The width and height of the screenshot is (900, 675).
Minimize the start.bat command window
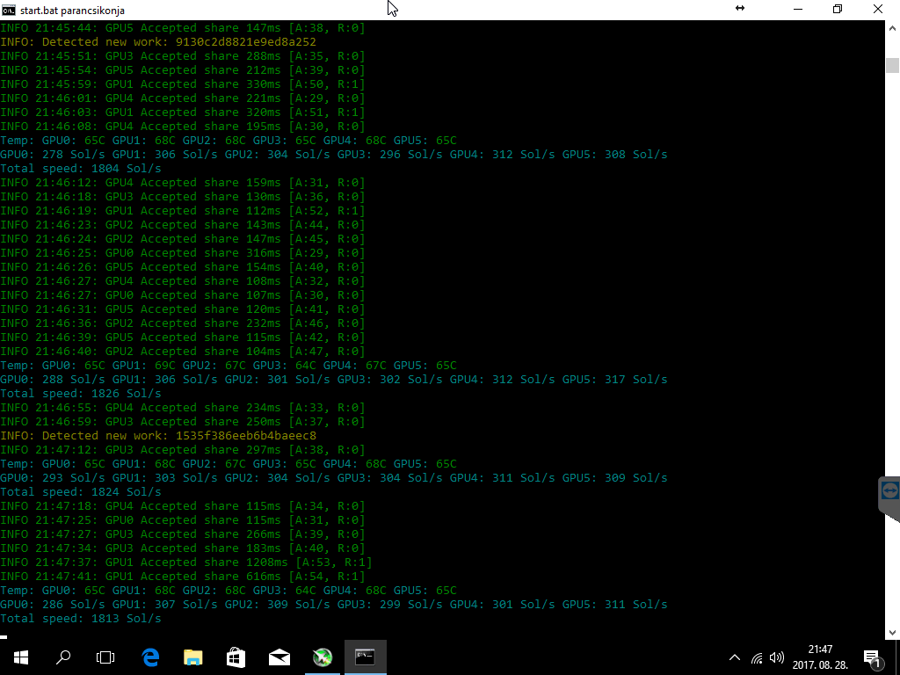coord(798,9)
